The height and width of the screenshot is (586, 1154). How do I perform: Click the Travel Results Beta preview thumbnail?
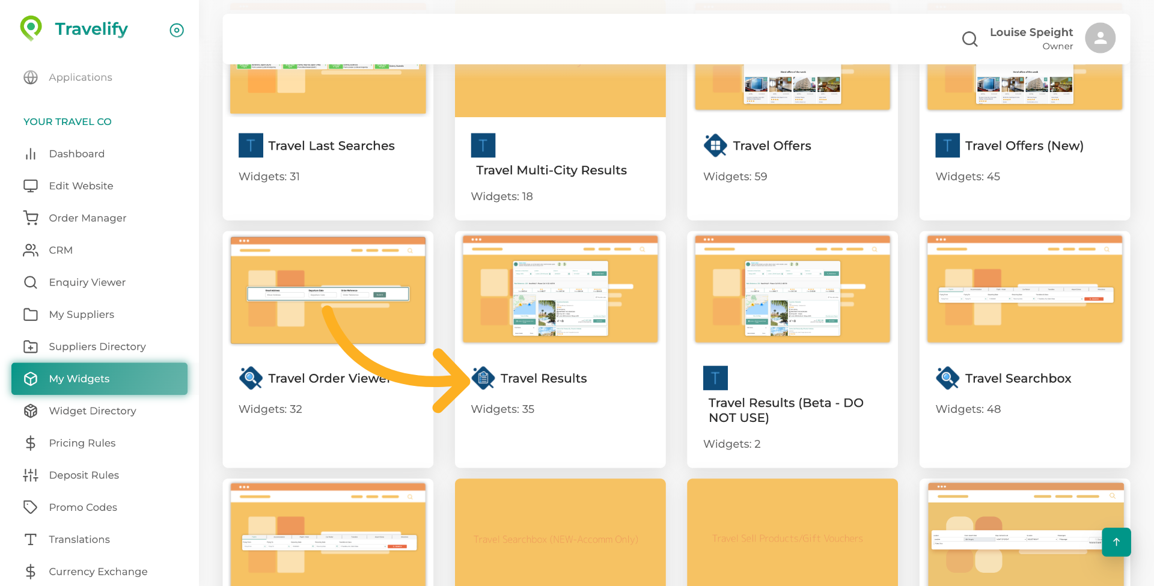click(x=793, y=290)
